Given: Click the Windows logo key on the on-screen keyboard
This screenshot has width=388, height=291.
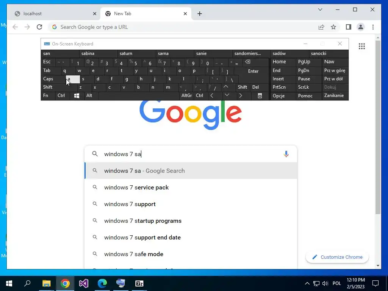Looking at the screenshot, I should point(77,95).
